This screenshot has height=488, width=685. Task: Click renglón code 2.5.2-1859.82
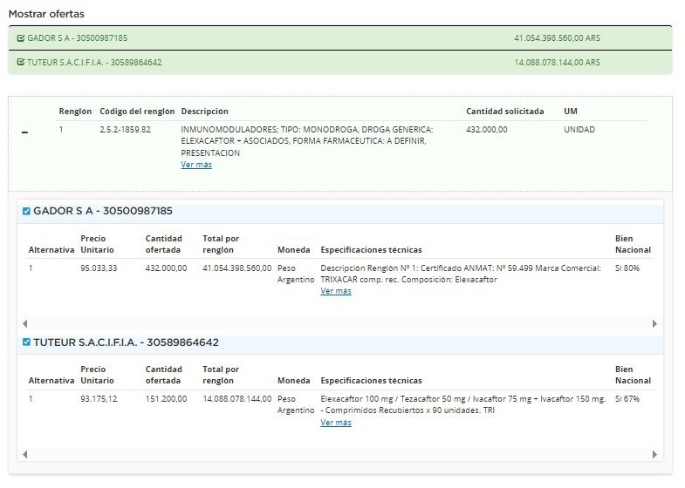click(x=125, y=130)
